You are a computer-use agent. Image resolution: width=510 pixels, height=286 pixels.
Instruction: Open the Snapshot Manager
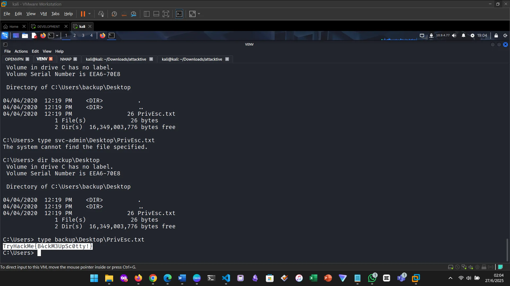tap(134, 14)
